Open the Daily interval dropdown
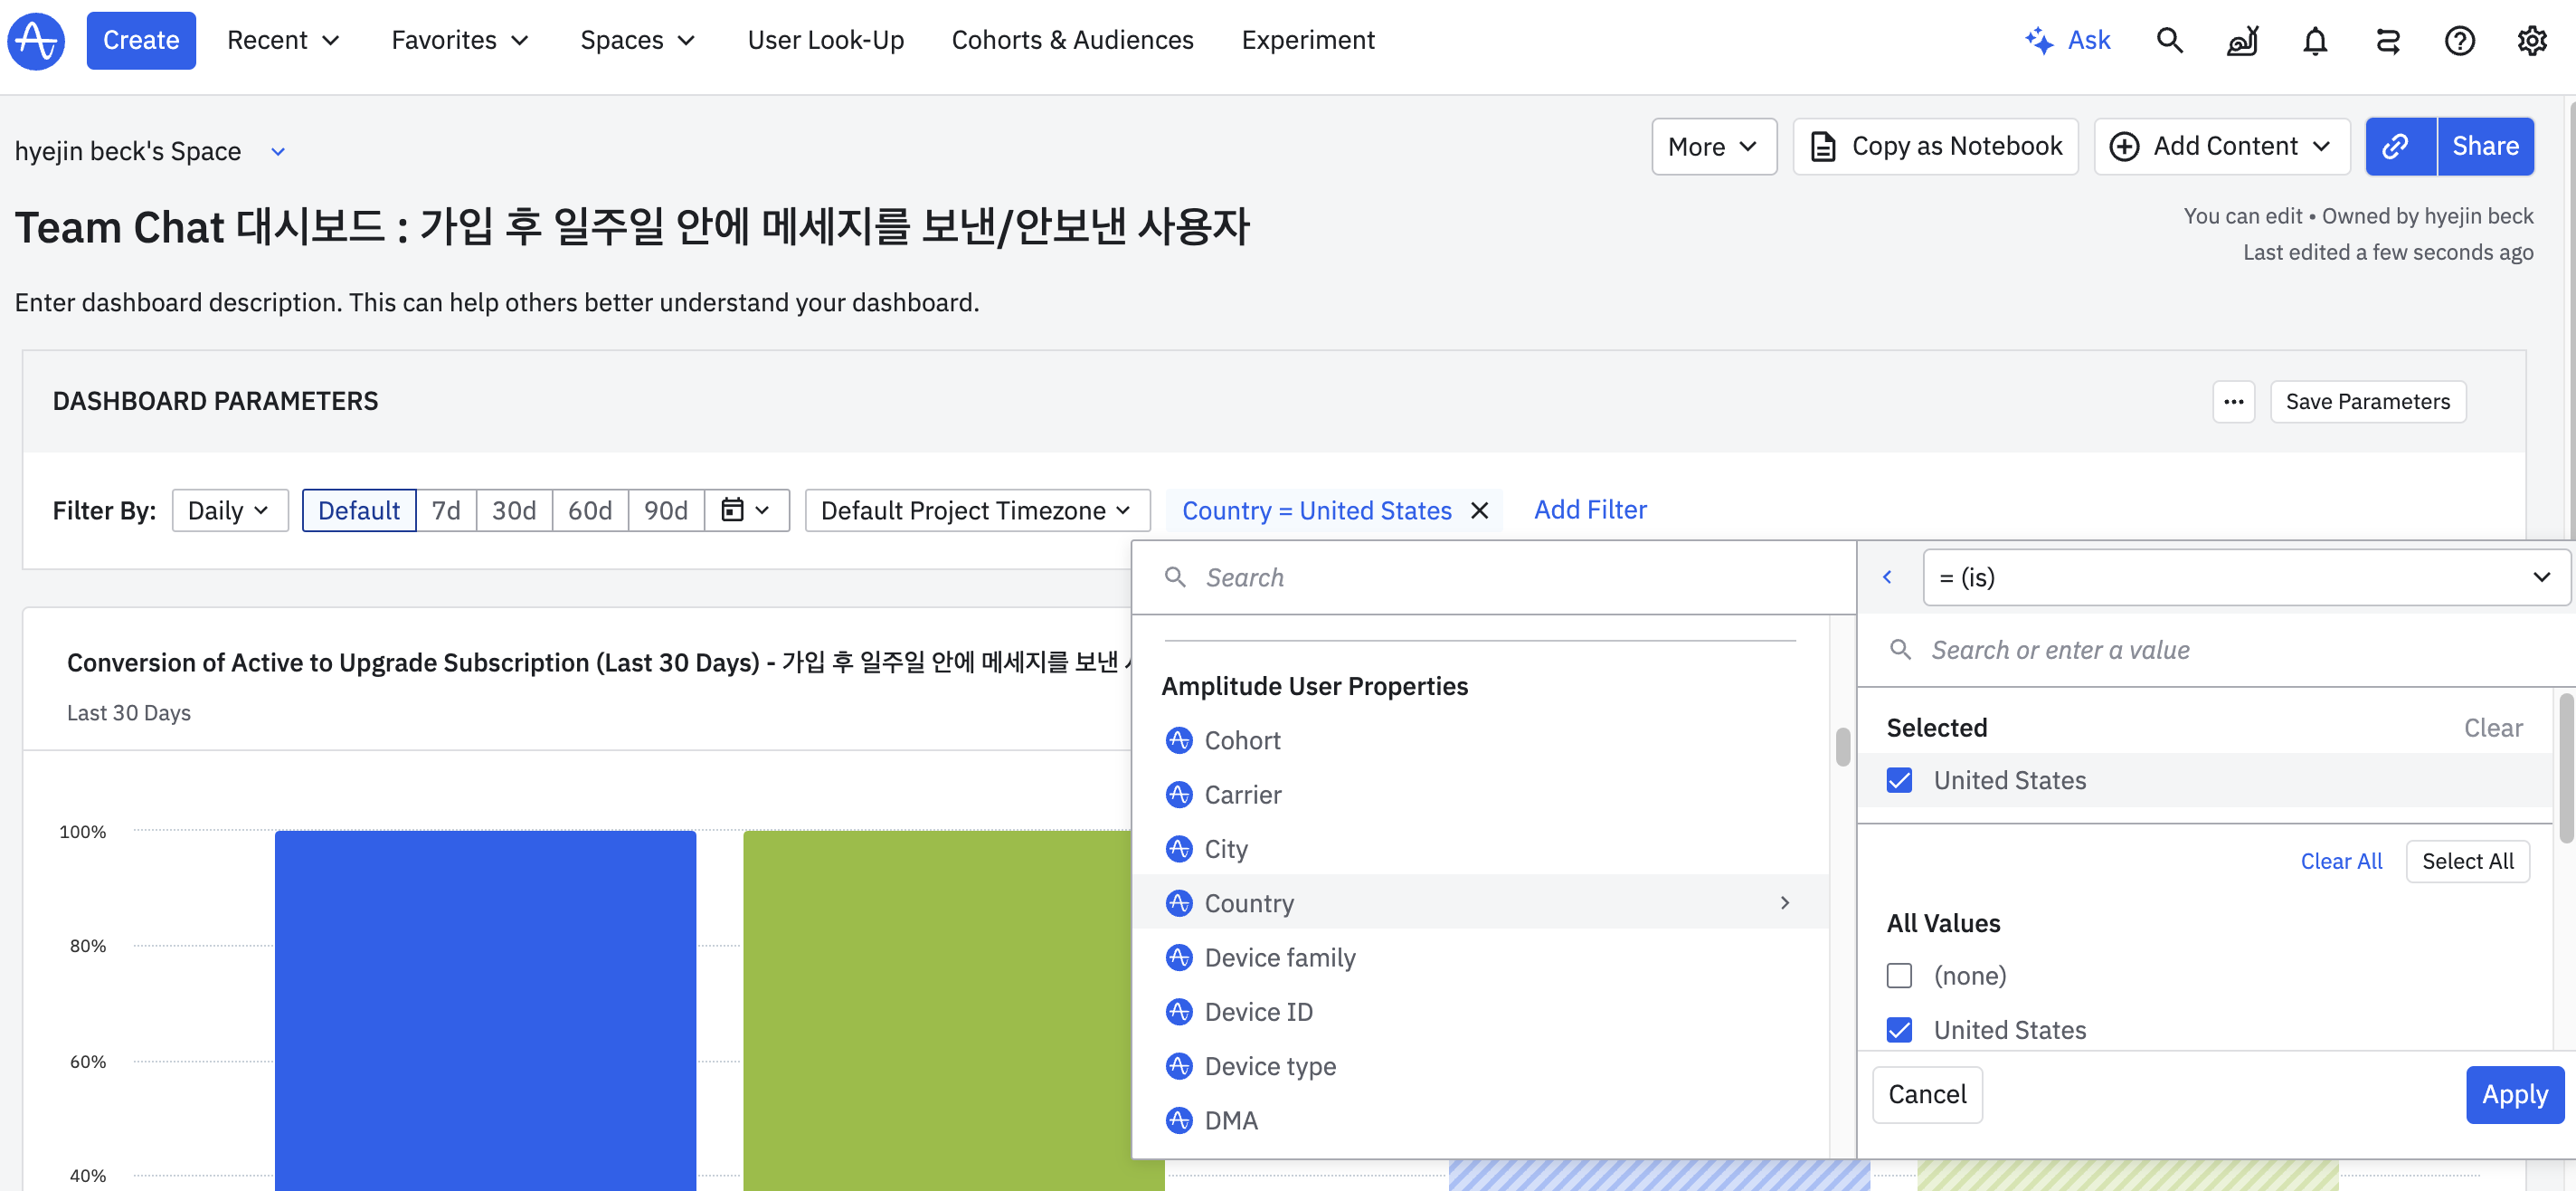This screenshot has height=1191, width=2576. click(229, 510)
